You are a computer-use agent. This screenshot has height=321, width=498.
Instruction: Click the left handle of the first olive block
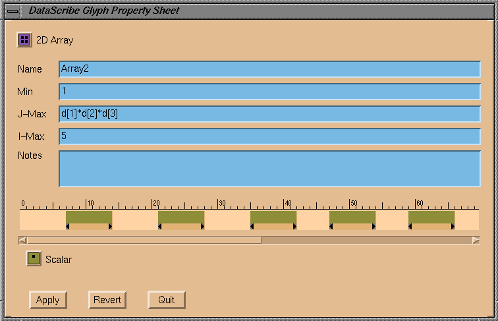(68, 226)
